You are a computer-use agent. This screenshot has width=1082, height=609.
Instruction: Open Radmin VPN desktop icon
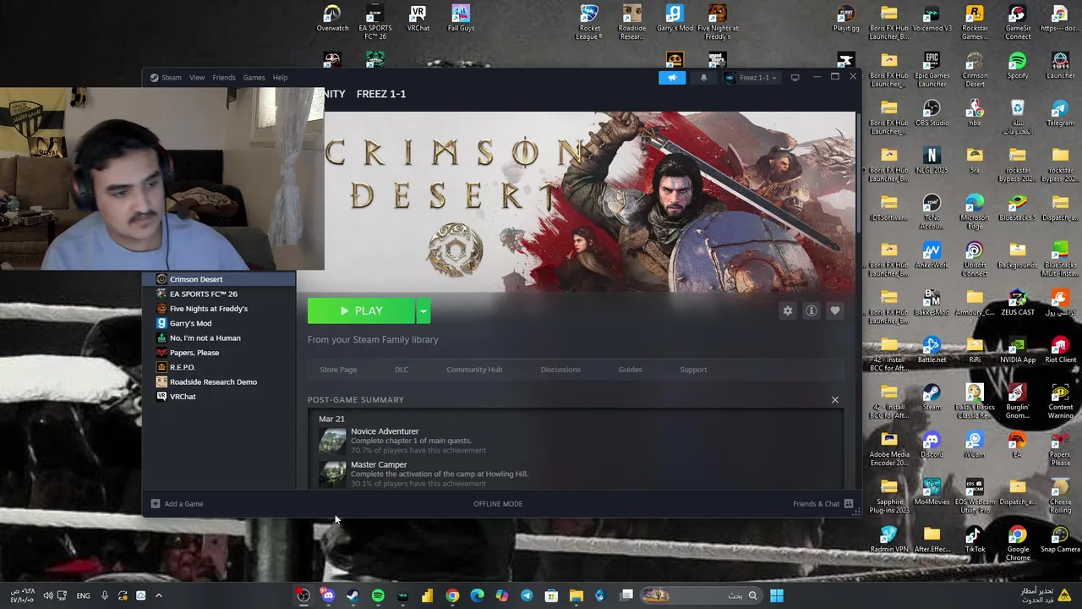click(889, 540)
